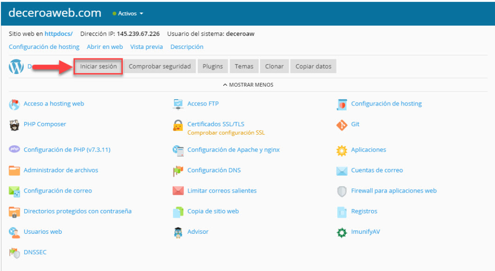Click Comprobar seguridad button

[160, 66]
